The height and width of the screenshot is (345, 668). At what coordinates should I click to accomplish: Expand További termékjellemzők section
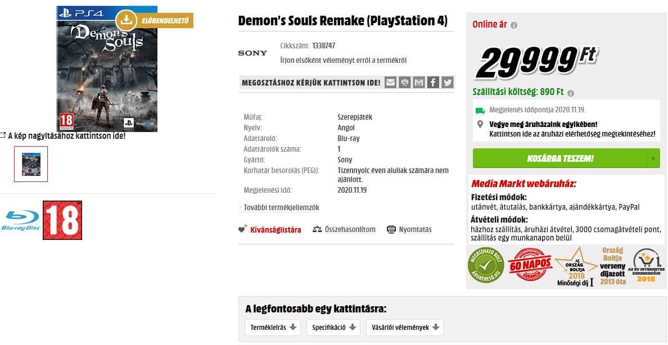point(281,207)
